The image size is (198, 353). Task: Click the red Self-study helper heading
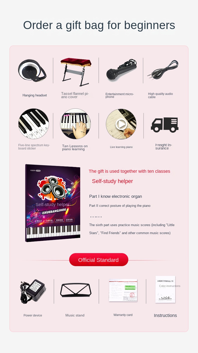[x=112, y=181]
